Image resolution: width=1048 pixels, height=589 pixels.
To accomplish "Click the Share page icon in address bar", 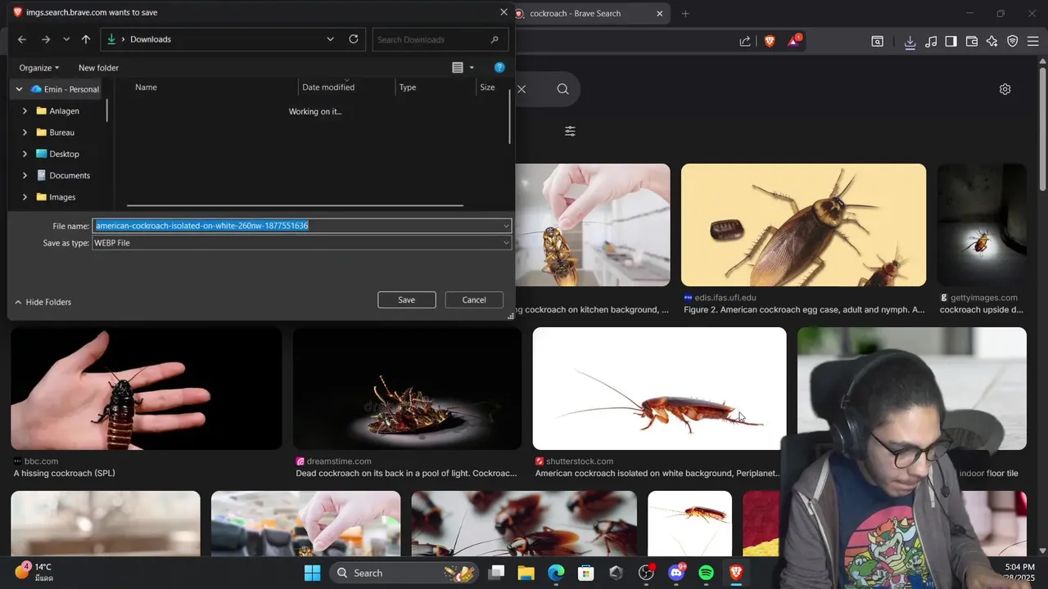I will point(745,41).
